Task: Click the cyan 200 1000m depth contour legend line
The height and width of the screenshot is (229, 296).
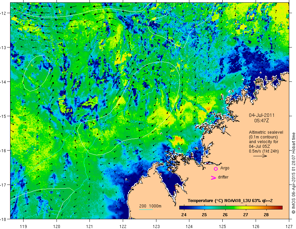Action: (146, 209)
